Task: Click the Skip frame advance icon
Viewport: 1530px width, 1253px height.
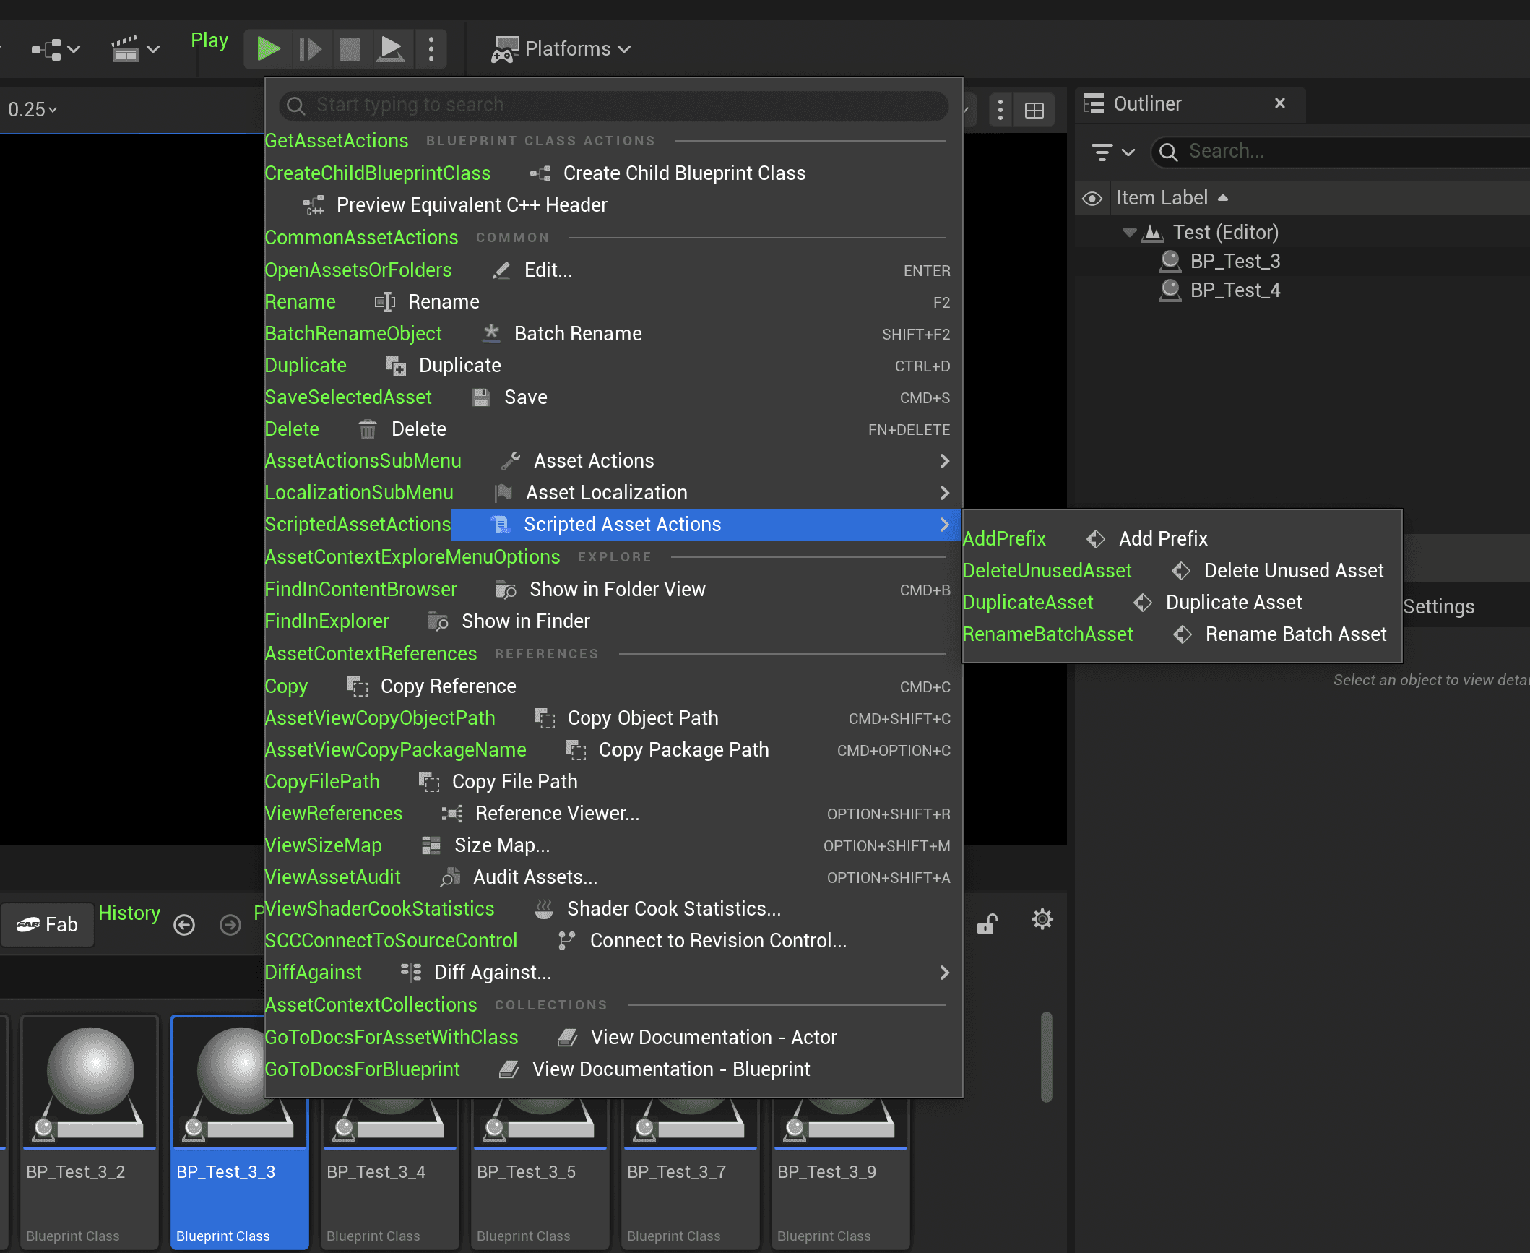Action: 310,49
